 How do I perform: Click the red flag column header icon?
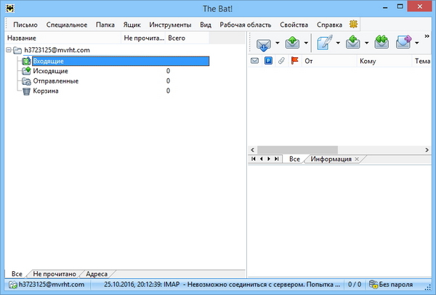click(294, 62)
